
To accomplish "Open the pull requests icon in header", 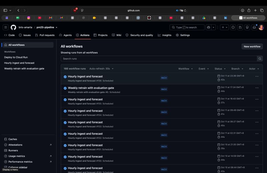I will tap(240, 27).
